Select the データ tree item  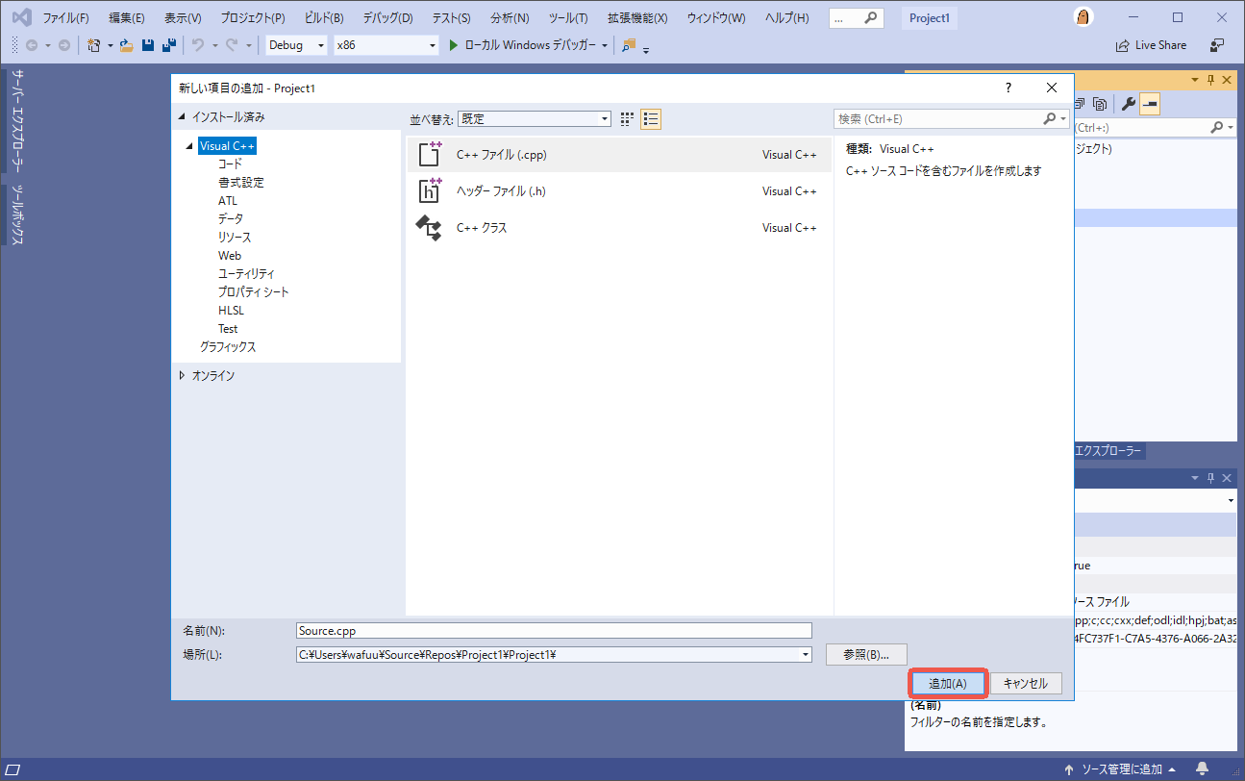(x=231, y=219)
